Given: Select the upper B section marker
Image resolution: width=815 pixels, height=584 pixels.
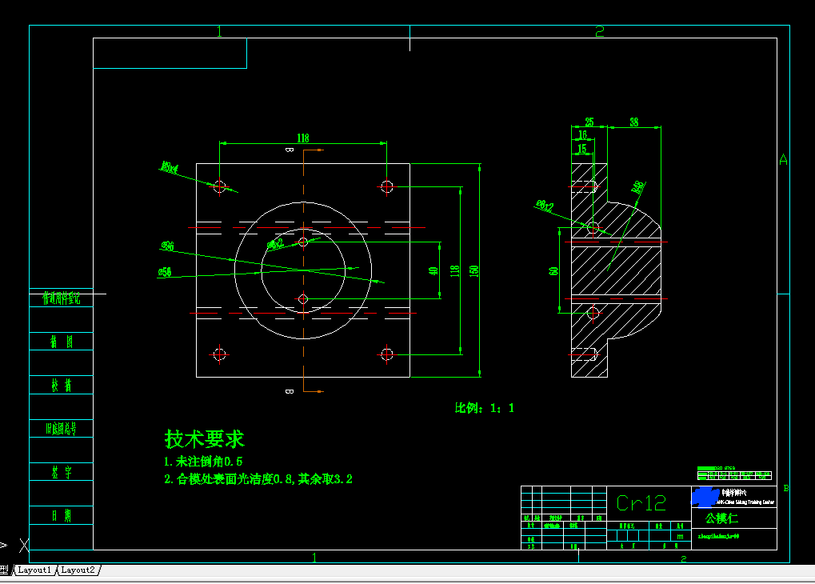Looking at the screenshot, I should (x=290, y=150).
